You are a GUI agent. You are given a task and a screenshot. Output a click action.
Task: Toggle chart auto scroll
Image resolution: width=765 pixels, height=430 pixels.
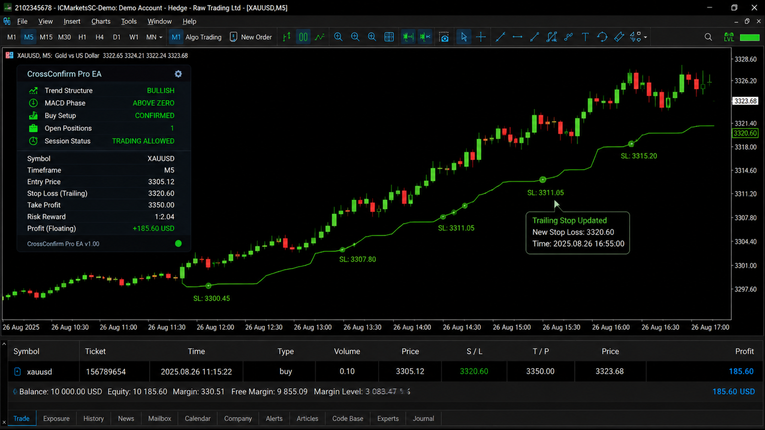click(408, 37)
